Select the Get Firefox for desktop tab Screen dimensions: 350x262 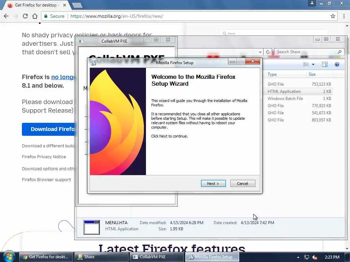36,5
